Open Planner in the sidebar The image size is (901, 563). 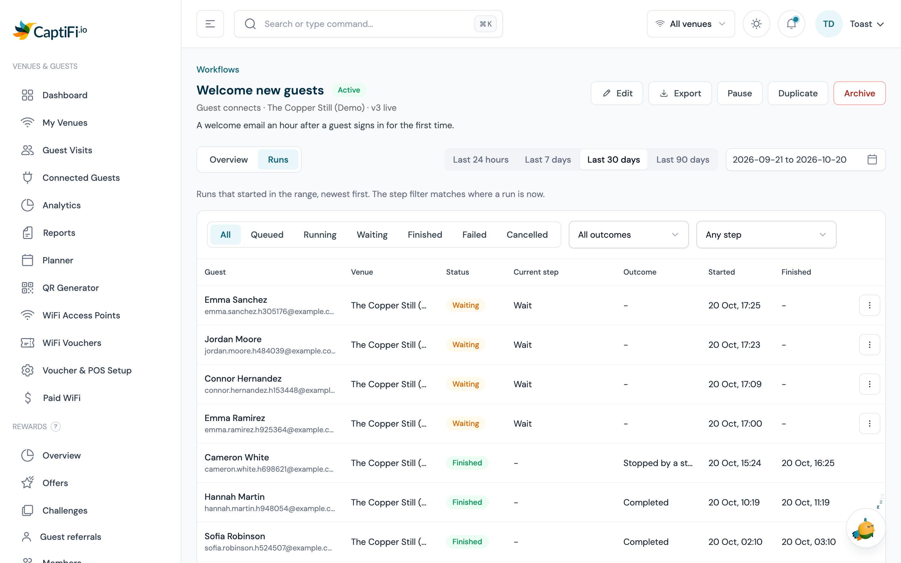pos(90,260)
